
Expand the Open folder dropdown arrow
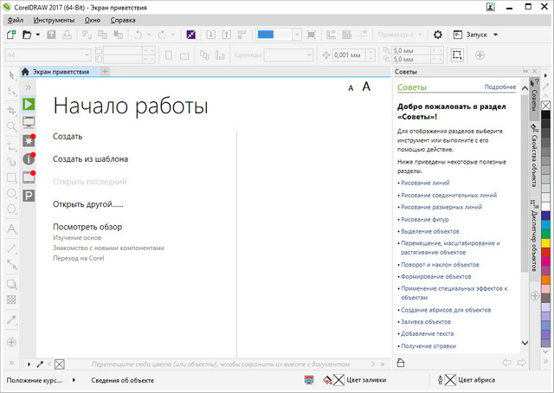(x=38, y=35)
